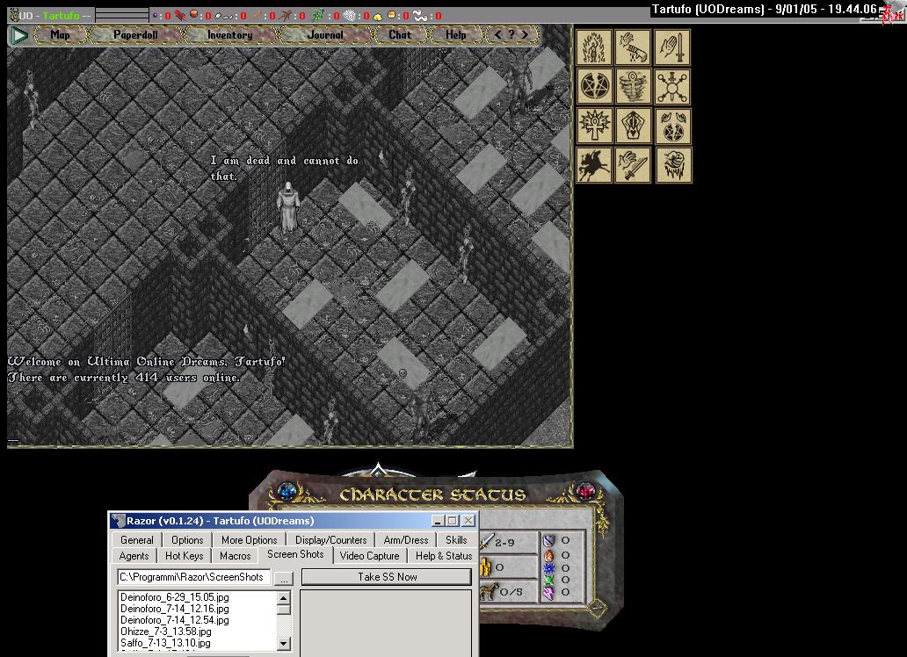The image size is (907, 657).
Task: Click the horse followers icon in status
Action: (488, 592)
